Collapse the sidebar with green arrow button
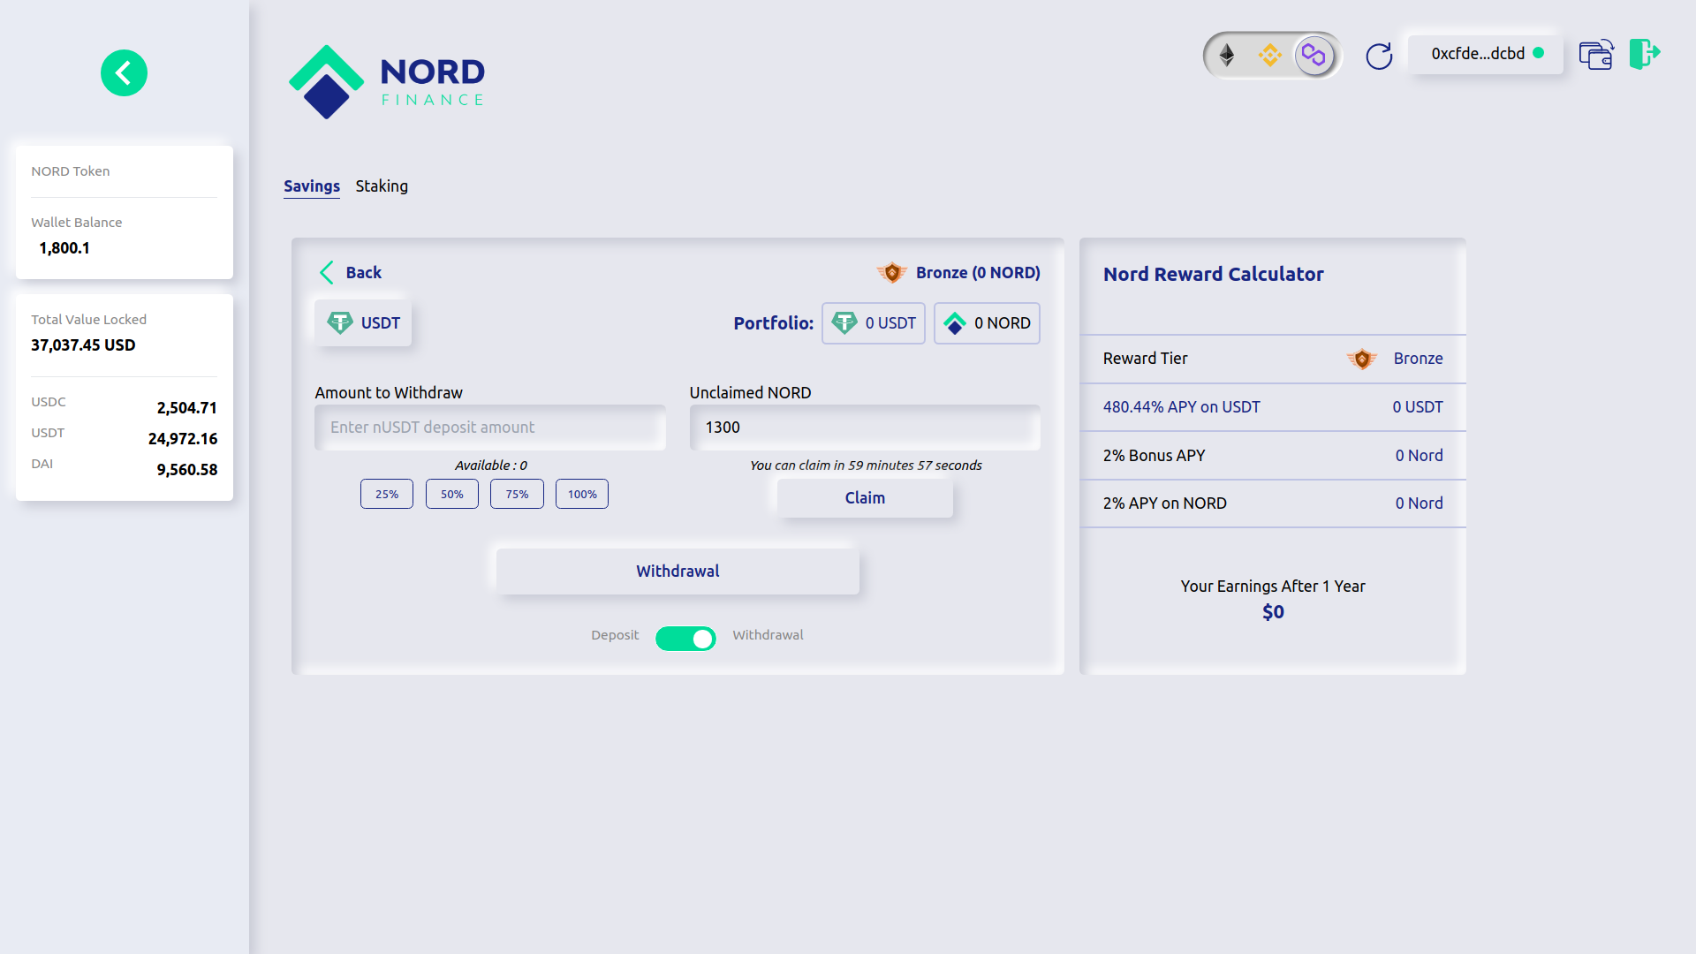The image size is (1696, 954). [x=124, y=72]
